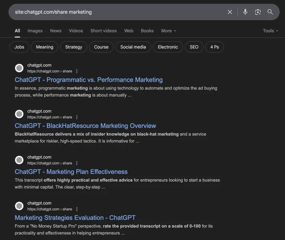Apply the Jobs filter chip
Image resolution: width=285 pixels, height=240 pixels.
coord(19,47)
